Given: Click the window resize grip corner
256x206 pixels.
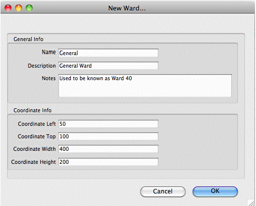Looking at the screenshot, I should pos(251,202).
